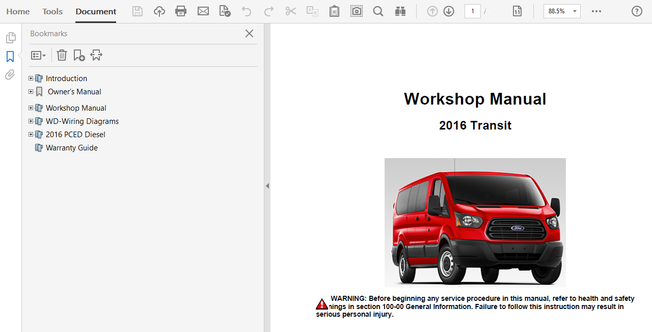Click the page number input field
This screenshot has width=652, height=332.
pyautogui.click(x=472, y=11)
